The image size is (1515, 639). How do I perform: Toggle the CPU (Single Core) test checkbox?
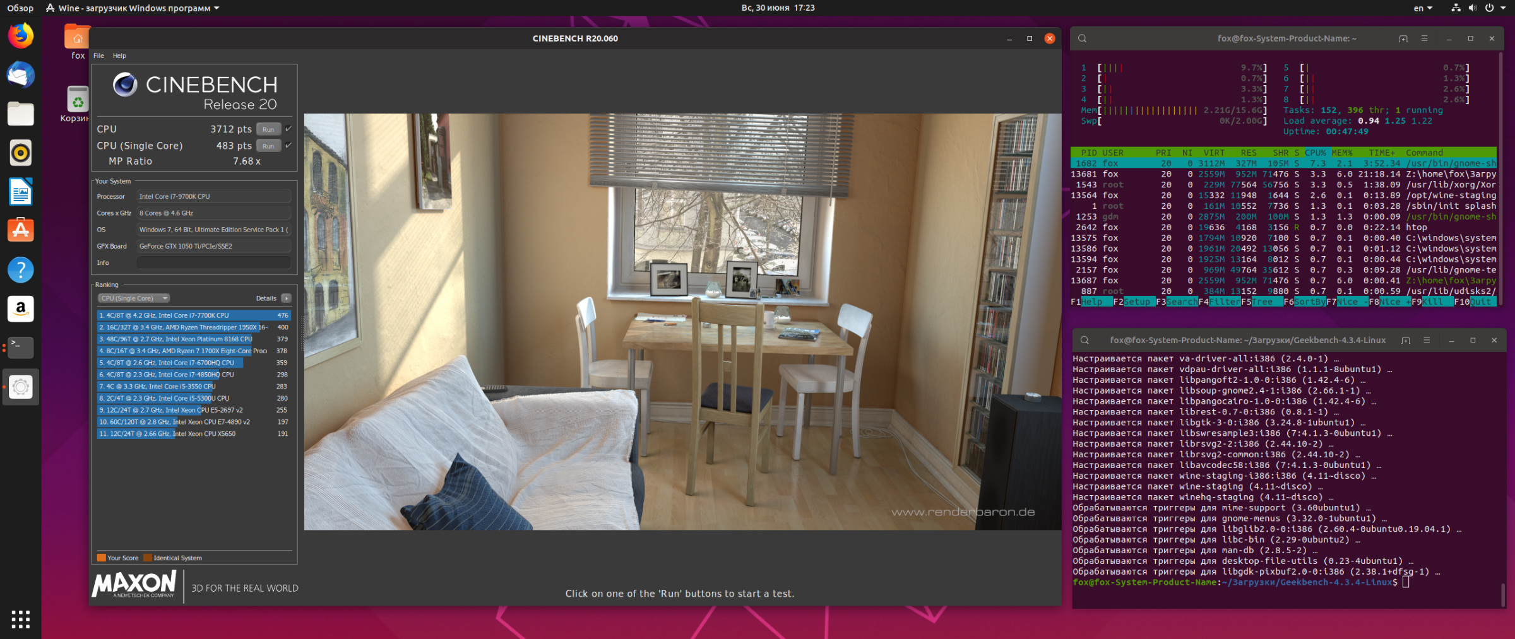point(288,145)
